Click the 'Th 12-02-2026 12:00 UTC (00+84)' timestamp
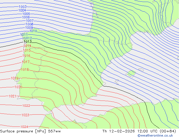The image size is (179, 138). (139, 131)
